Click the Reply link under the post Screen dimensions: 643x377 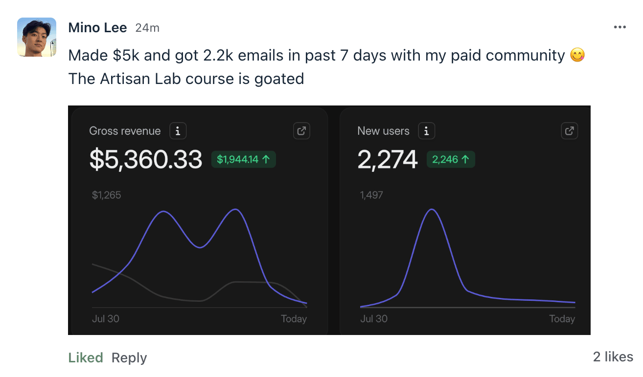click(129, 357)
